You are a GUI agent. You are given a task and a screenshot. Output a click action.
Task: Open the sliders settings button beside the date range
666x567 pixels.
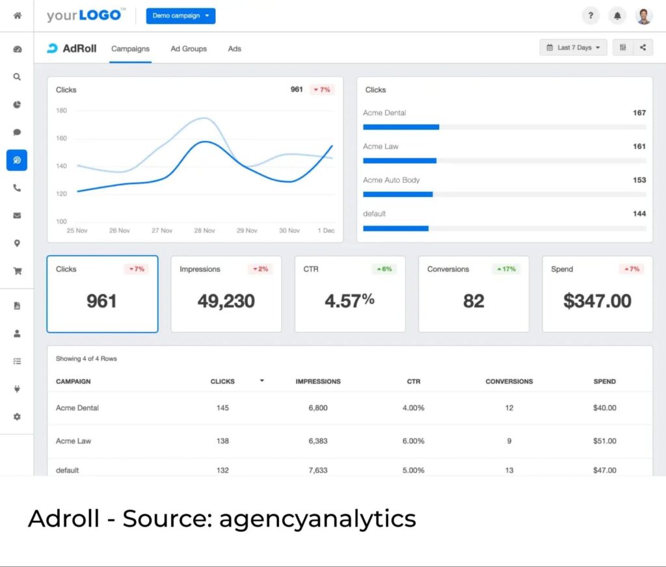click(622, 47)
